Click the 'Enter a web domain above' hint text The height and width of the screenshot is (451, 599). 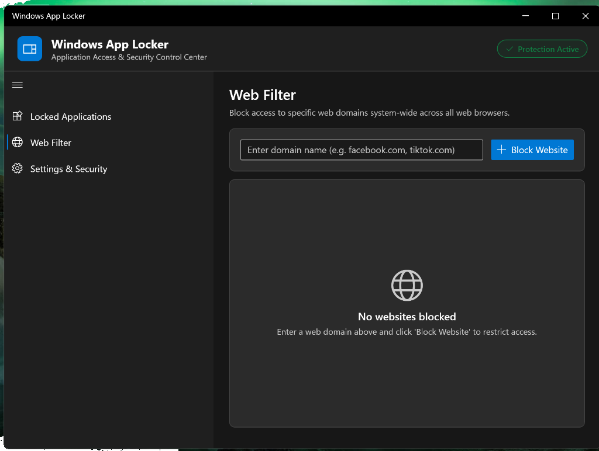click(x=407, y=332)
